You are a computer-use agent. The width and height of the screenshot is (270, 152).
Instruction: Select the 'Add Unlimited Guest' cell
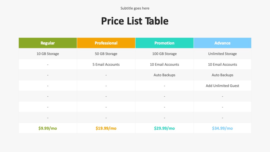point(222,86)
